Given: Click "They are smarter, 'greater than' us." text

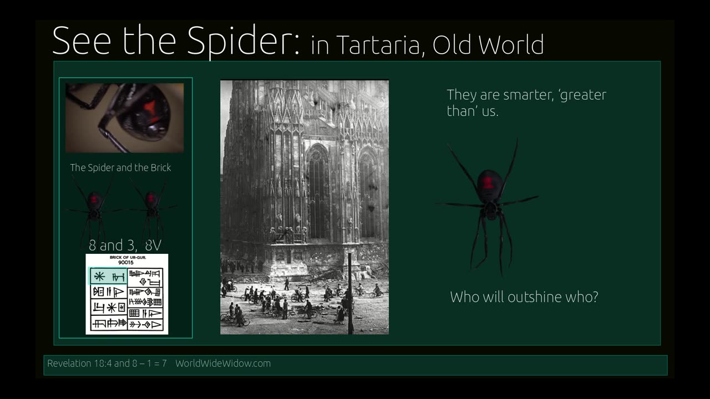Looking at the screenshot, I should tap(526, 103).
